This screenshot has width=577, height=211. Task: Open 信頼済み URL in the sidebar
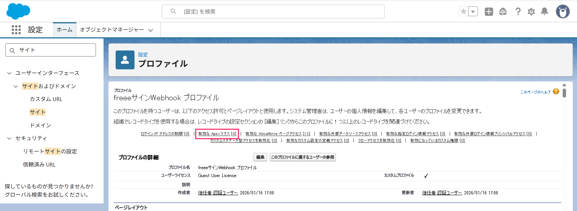(x=39, y=165)
